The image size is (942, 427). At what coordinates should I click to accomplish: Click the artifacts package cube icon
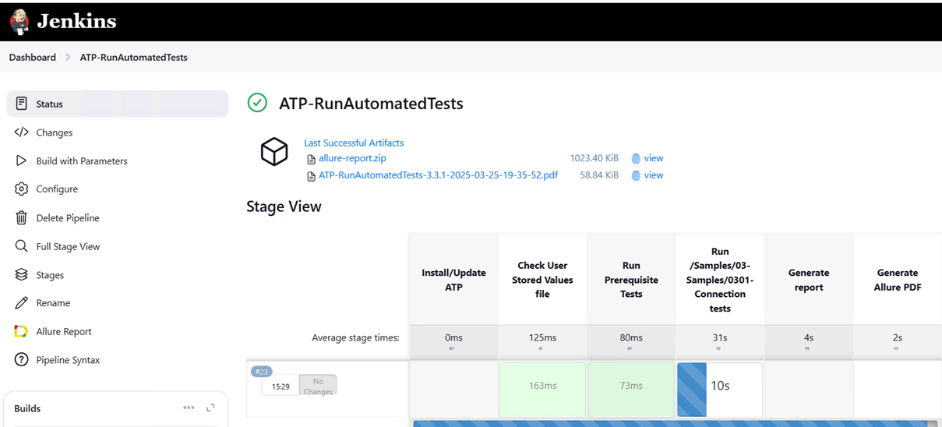pyautogui.click(x=274, y=151)
